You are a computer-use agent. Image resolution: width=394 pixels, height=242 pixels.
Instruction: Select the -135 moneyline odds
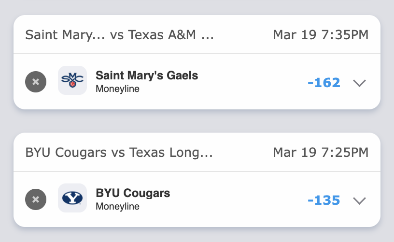pos(324,200)
